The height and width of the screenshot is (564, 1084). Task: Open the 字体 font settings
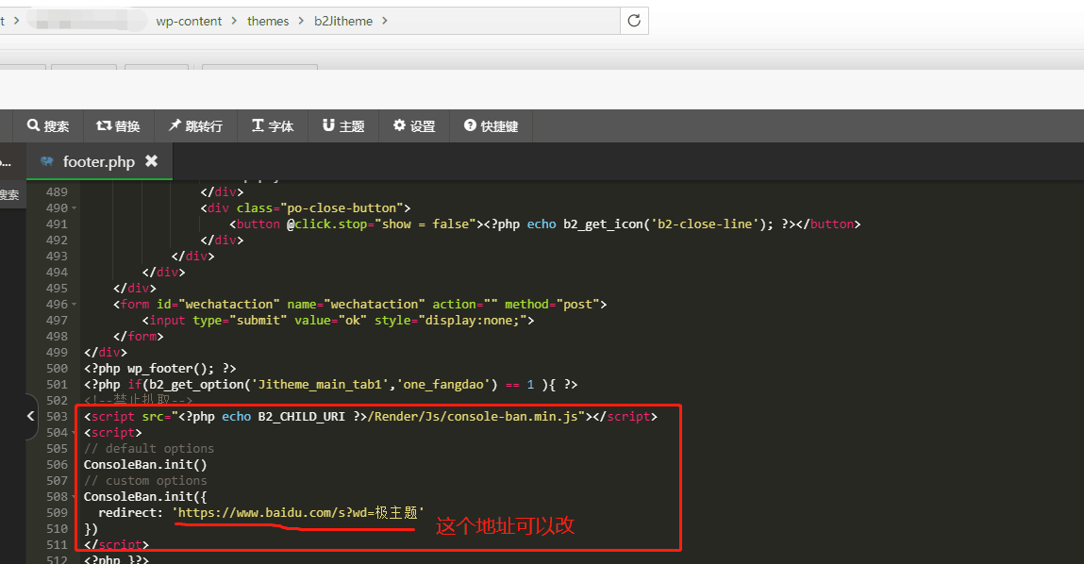click(273, 125)
